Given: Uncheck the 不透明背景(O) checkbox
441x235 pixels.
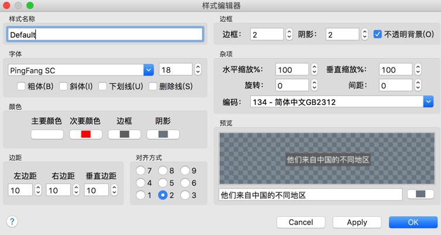Looking at the screenshot, I should [x=377, y=35].
